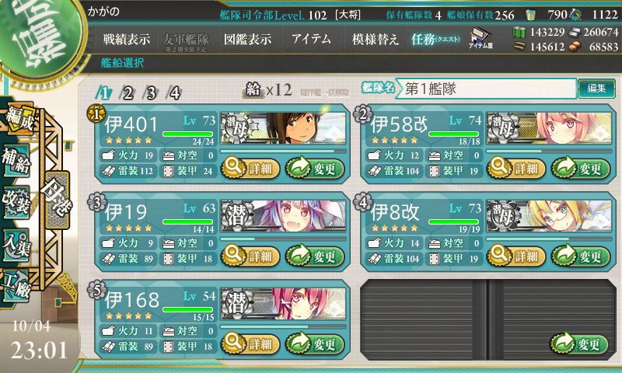Return to 母港 home port
The image size is (622, 373).
pyautogui.click(x=57, y=200)
